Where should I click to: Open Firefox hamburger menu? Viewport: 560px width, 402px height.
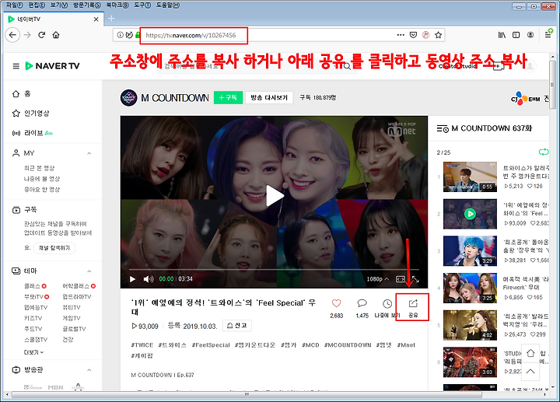[548, 35]
